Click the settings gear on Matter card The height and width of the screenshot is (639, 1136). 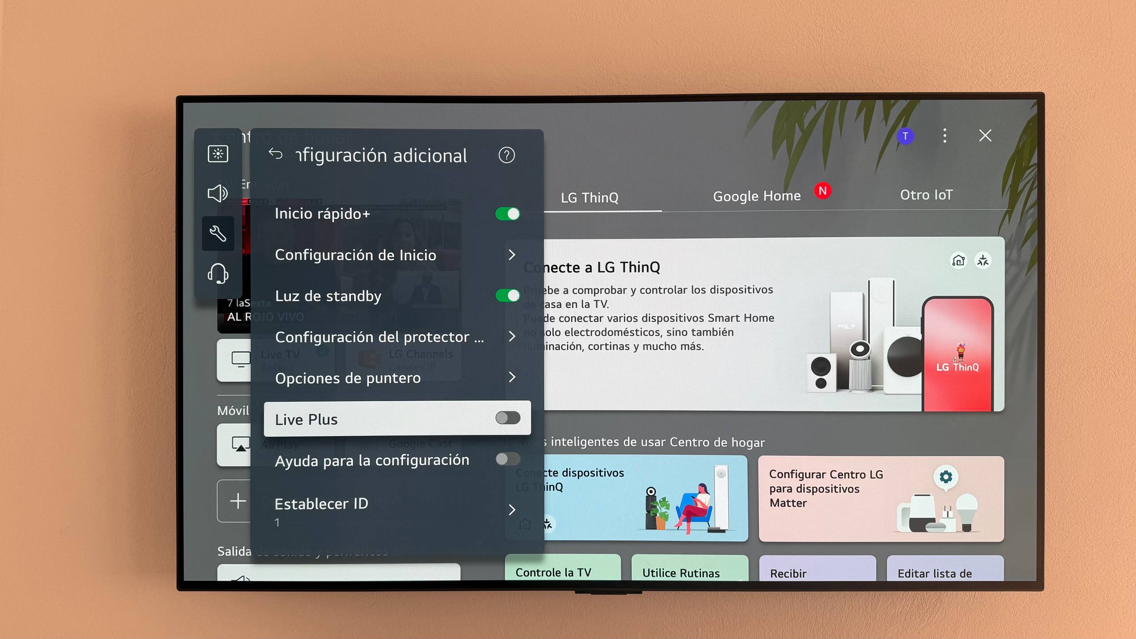tap(946, 477)
